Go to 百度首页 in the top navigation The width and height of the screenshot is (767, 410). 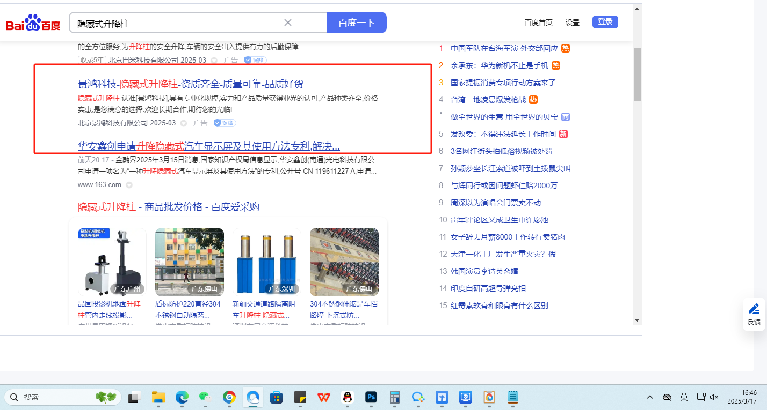point(538,23)
